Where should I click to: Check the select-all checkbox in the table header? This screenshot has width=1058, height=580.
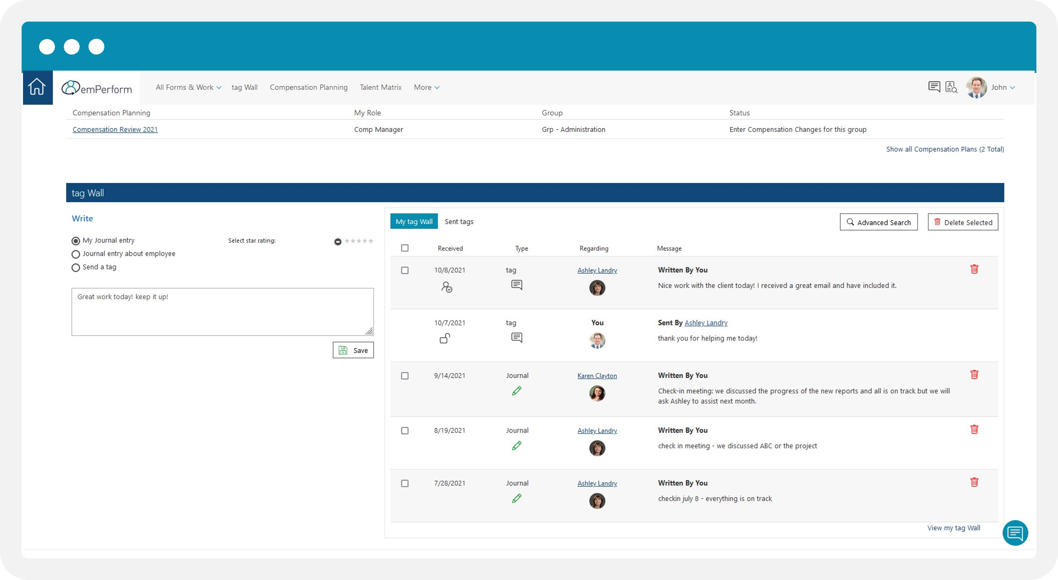[x=405, y=248]
